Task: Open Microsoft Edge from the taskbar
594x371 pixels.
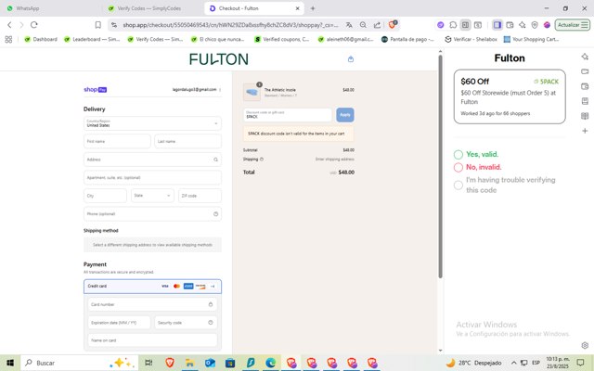Action: coord(270,363)
